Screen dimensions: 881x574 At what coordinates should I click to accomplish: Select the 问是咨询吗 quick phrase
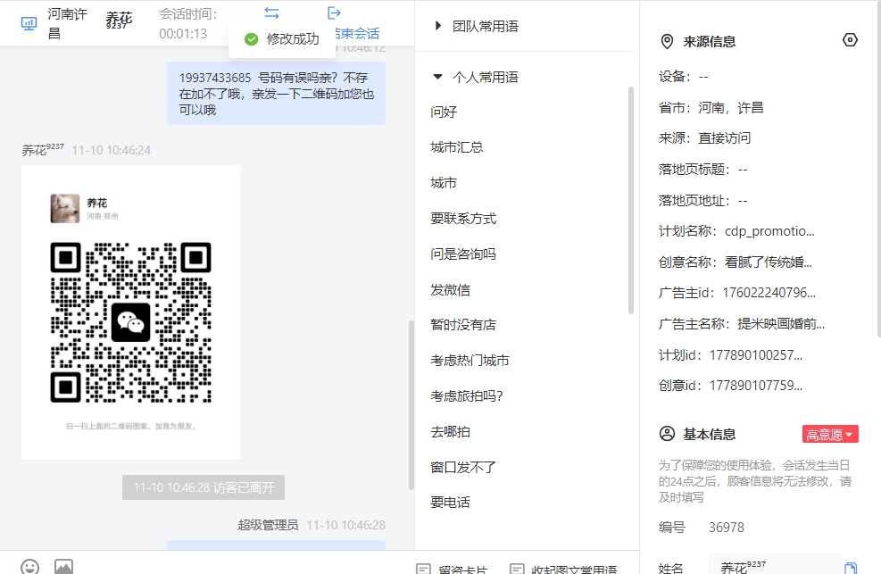pos(463,254)
